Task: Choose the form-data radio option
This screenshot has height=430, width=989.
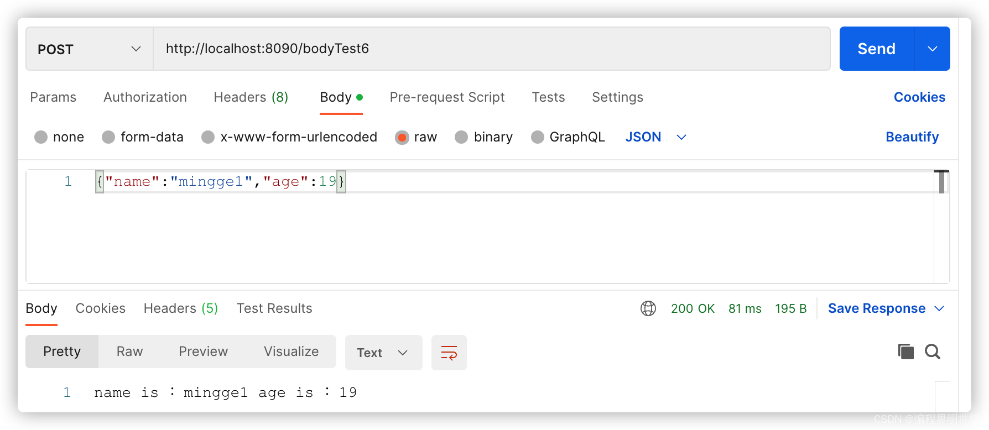Action: 108,137
